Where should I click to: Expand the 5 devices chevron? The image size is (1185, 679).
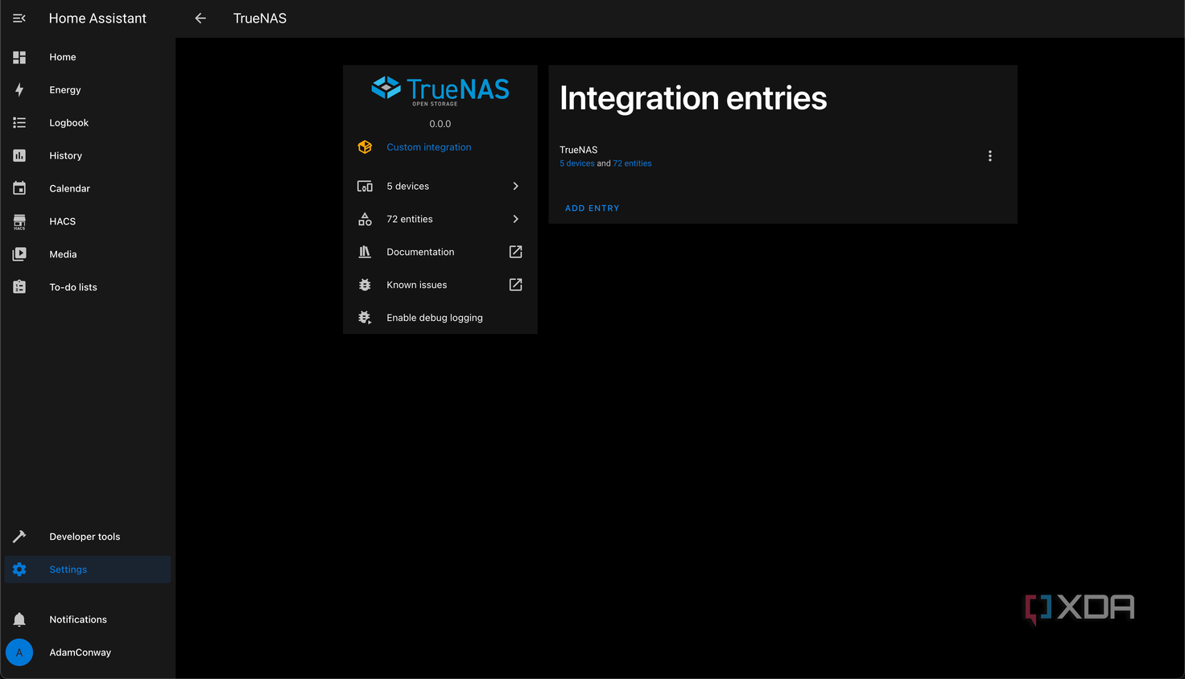[516, 186]
